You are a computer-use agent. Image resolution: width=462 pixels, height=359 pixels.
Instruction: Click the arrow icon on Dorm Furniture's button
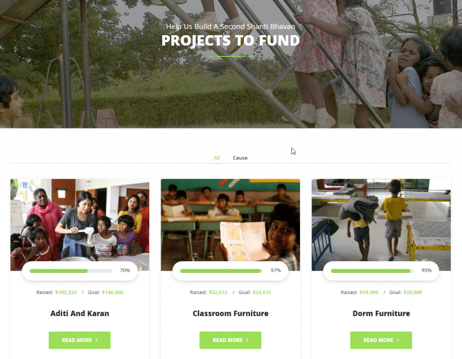tap(398, 340)
